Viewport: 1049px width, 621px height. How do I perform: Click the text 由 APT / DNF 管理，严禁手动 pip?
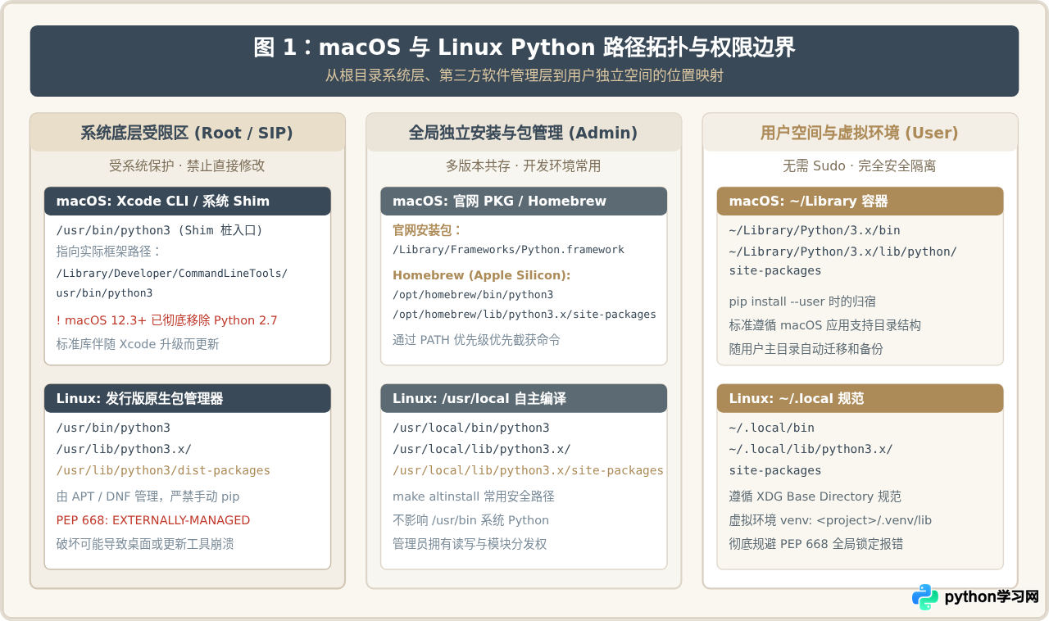pos(148,496)
